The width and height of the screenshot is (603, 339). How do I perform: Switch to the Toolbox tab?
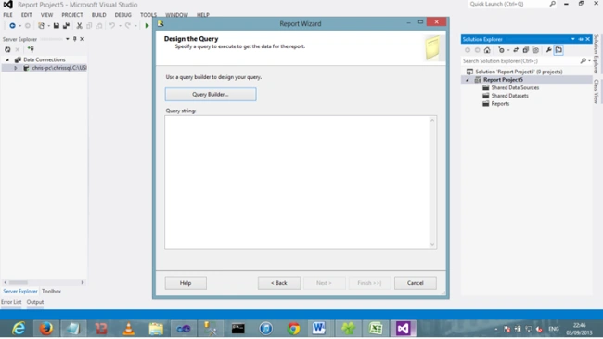coord(51,292)
